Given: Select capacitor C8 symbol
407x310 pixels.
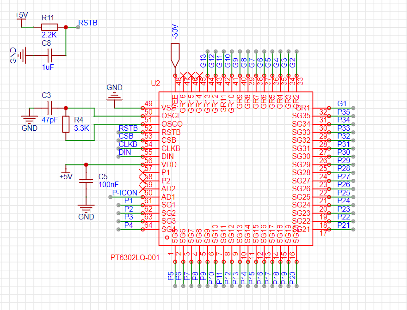Looking at the screenshot, I should pos(50,55).
